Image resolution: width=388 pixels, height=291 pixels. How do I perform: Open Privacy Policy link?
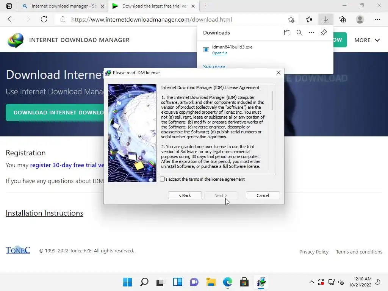tap(314, 252)
